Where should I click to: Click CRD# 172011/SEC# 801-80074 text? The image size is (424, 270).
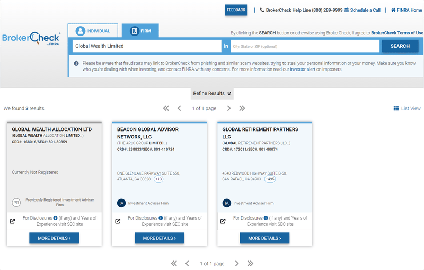[250, 149]
